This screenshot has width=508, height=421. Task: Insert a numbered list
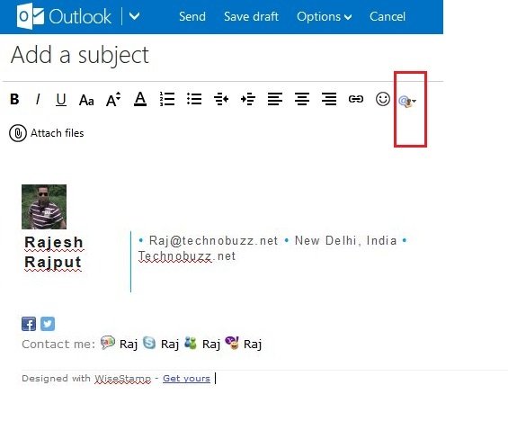click(x=167, y=99)
